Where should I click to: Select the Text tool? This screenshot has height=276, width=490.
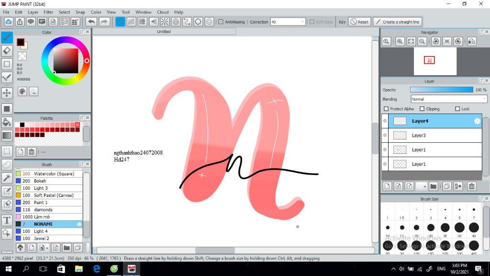click(x=7, y=220)
